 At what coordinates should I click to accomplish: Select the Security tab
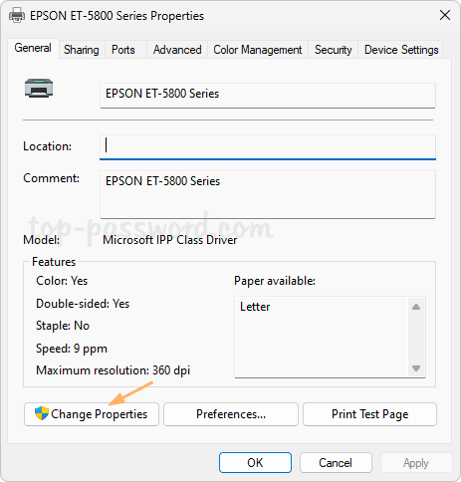pyautogui.click(x=333, y=50)
